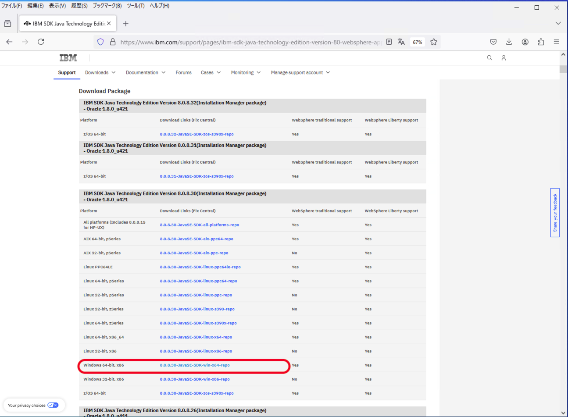View browser downloads
Image resolution: width=568 pixels, height=417 pixels.
(509, 42)
